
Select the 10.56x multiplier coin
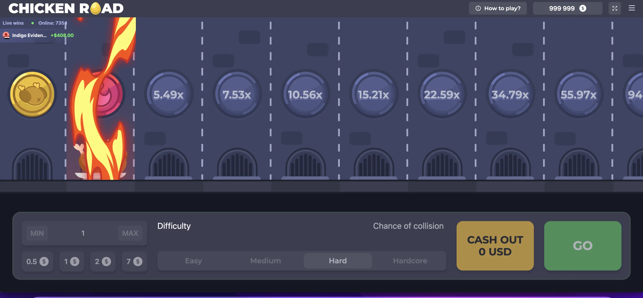tap(305, 94)
